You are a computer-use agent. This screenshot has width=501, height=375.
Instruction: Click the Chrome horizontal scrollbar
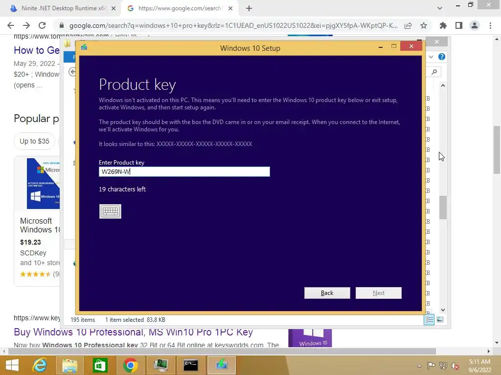(222, 351)
